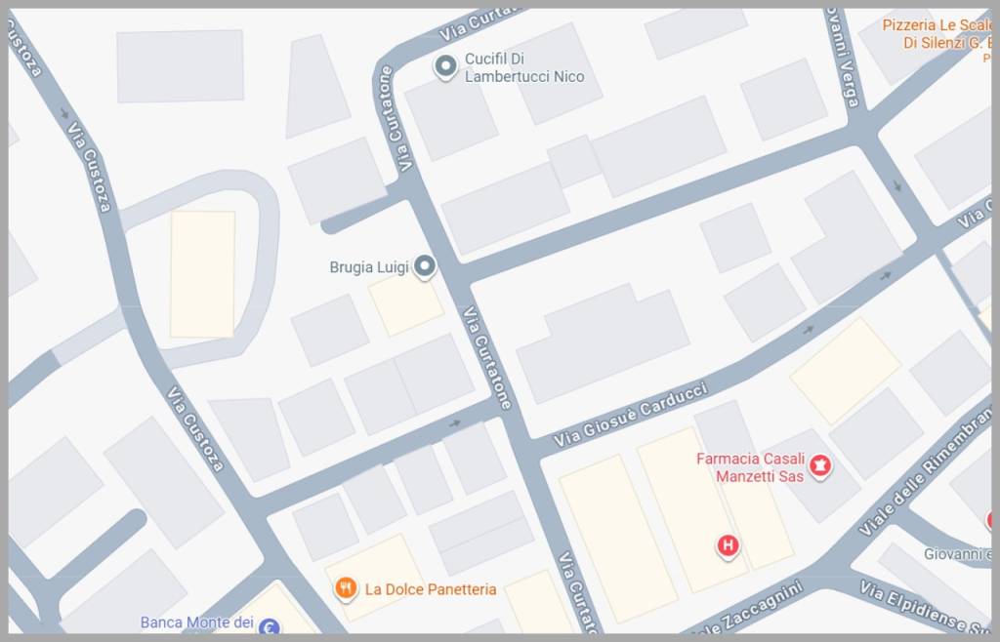Click the Farmacia Casali Manzetti pharmacy icon
The width and height of the screenshot is (1000, 642).
click(x=820, y=466)
